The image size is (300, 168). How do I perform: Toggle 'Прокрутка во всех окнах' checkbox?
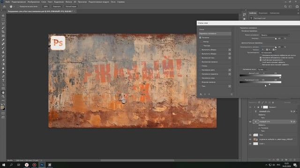(18, 7)
